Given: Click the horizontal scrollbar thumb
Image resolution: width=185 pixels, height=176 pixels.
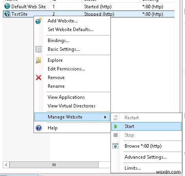Looking at the screenshot, I should pos(54,165).
